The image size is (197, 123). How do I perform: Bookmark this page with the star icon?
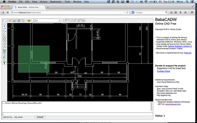171,12
